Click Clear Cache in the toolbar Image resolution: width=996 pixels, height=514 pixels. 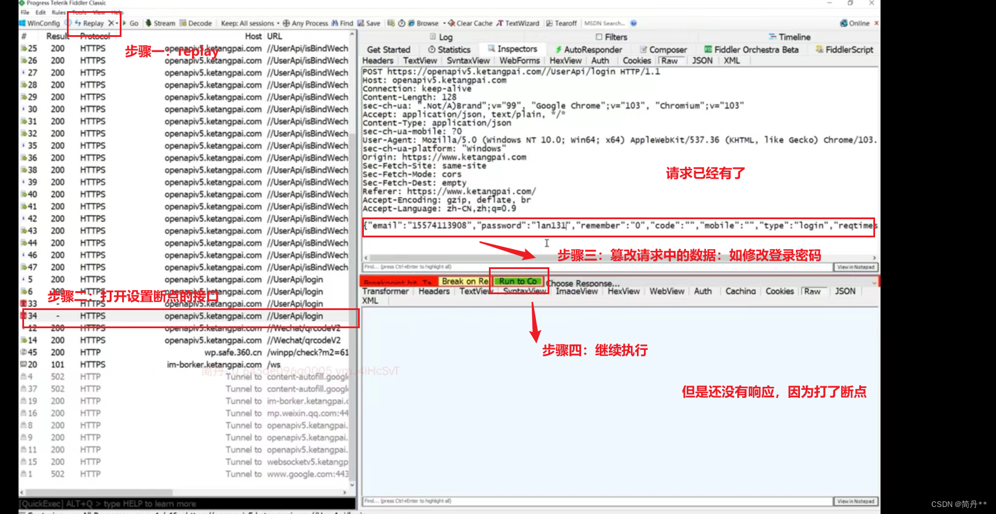pos(470,23)
